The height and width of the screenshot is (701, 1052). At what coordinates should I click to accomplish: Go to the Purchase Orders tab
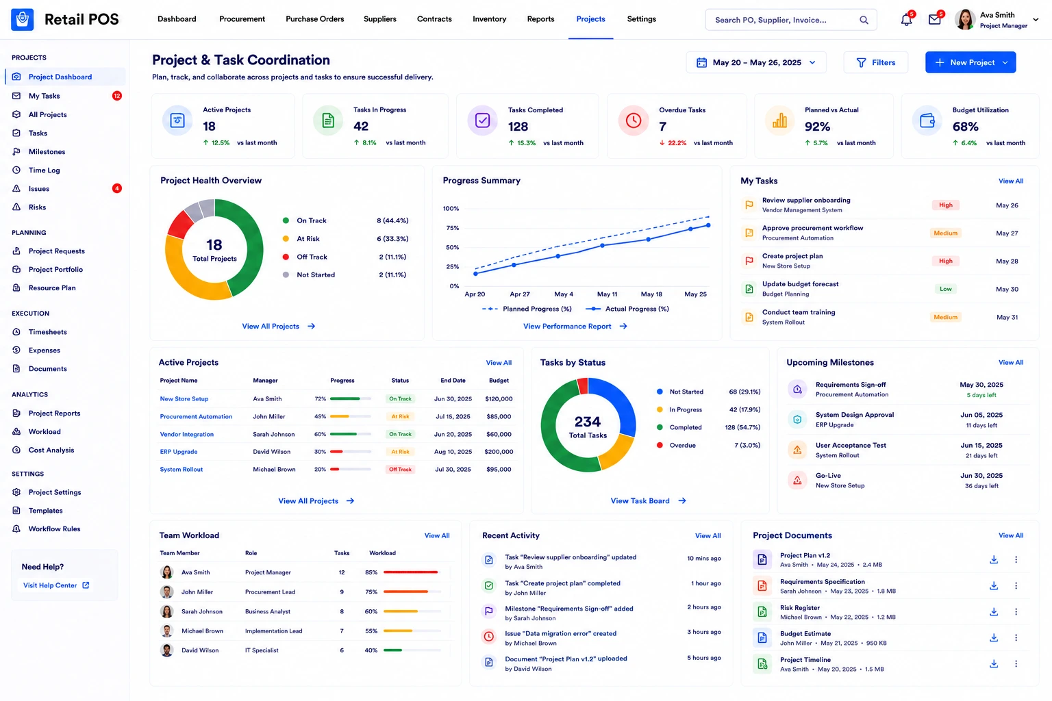(315, 19)
